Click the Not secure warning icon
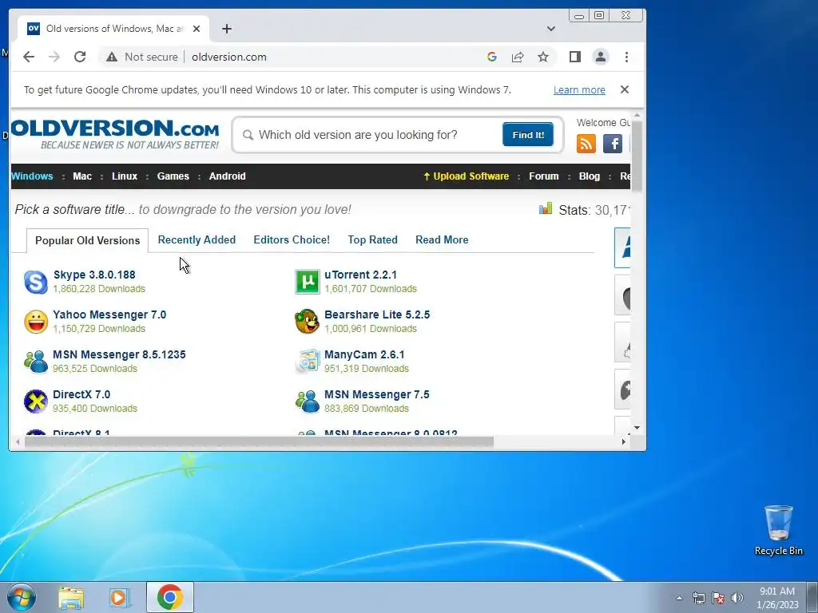Viewport: 818px width, 613px height. [112, 57]
